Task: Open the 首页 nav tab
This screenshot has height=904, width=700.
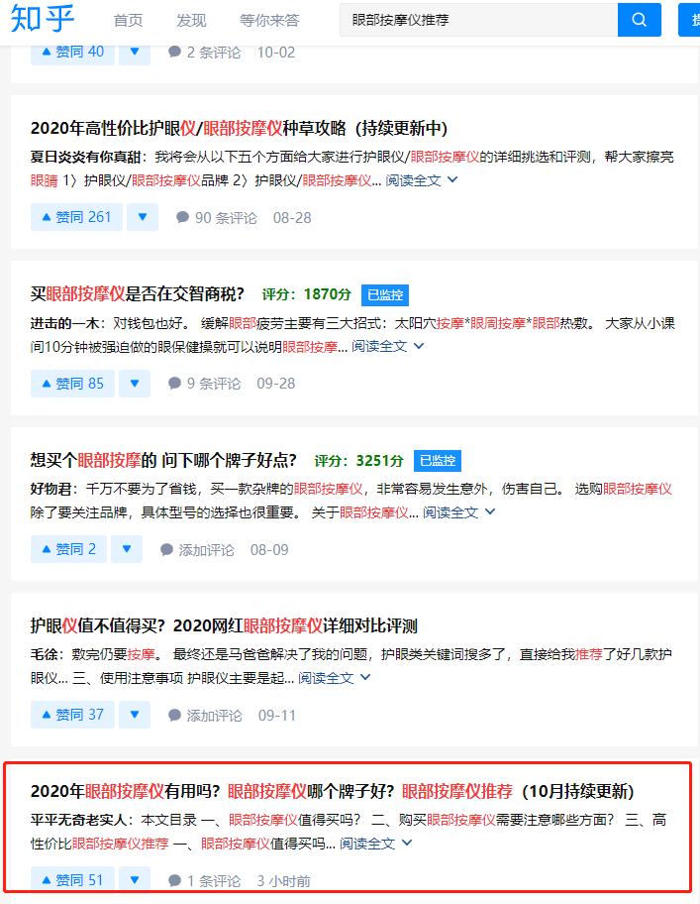Action: point(128,20)
